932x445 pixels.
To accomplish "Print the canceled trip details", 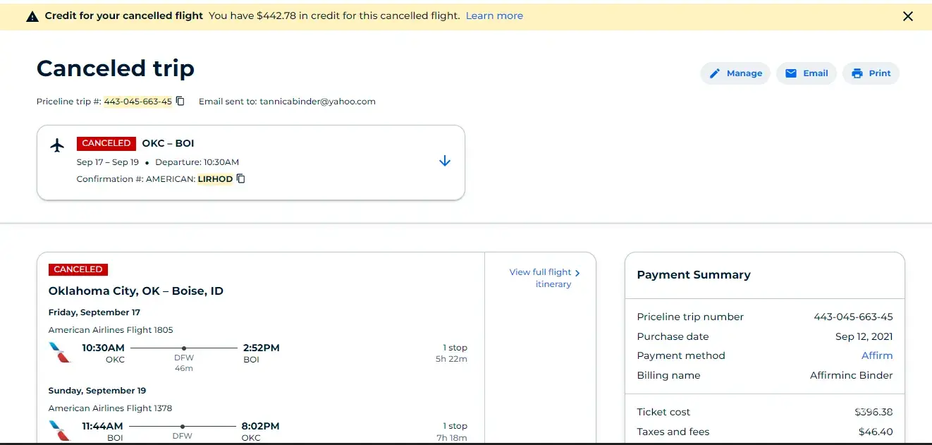I will [871, 73].
